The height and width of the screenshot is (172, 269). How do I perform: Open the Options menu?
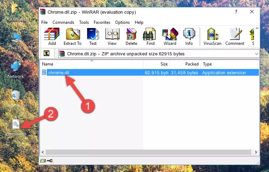(x=122, y=22)
